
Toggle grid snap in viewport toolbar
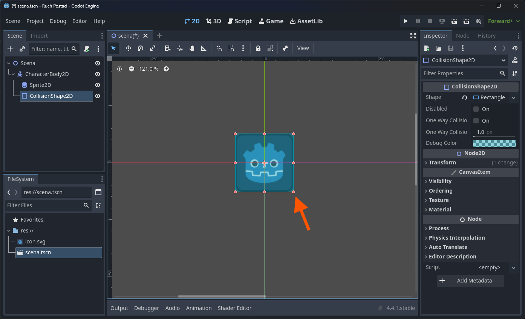click(x=231, y=48)
